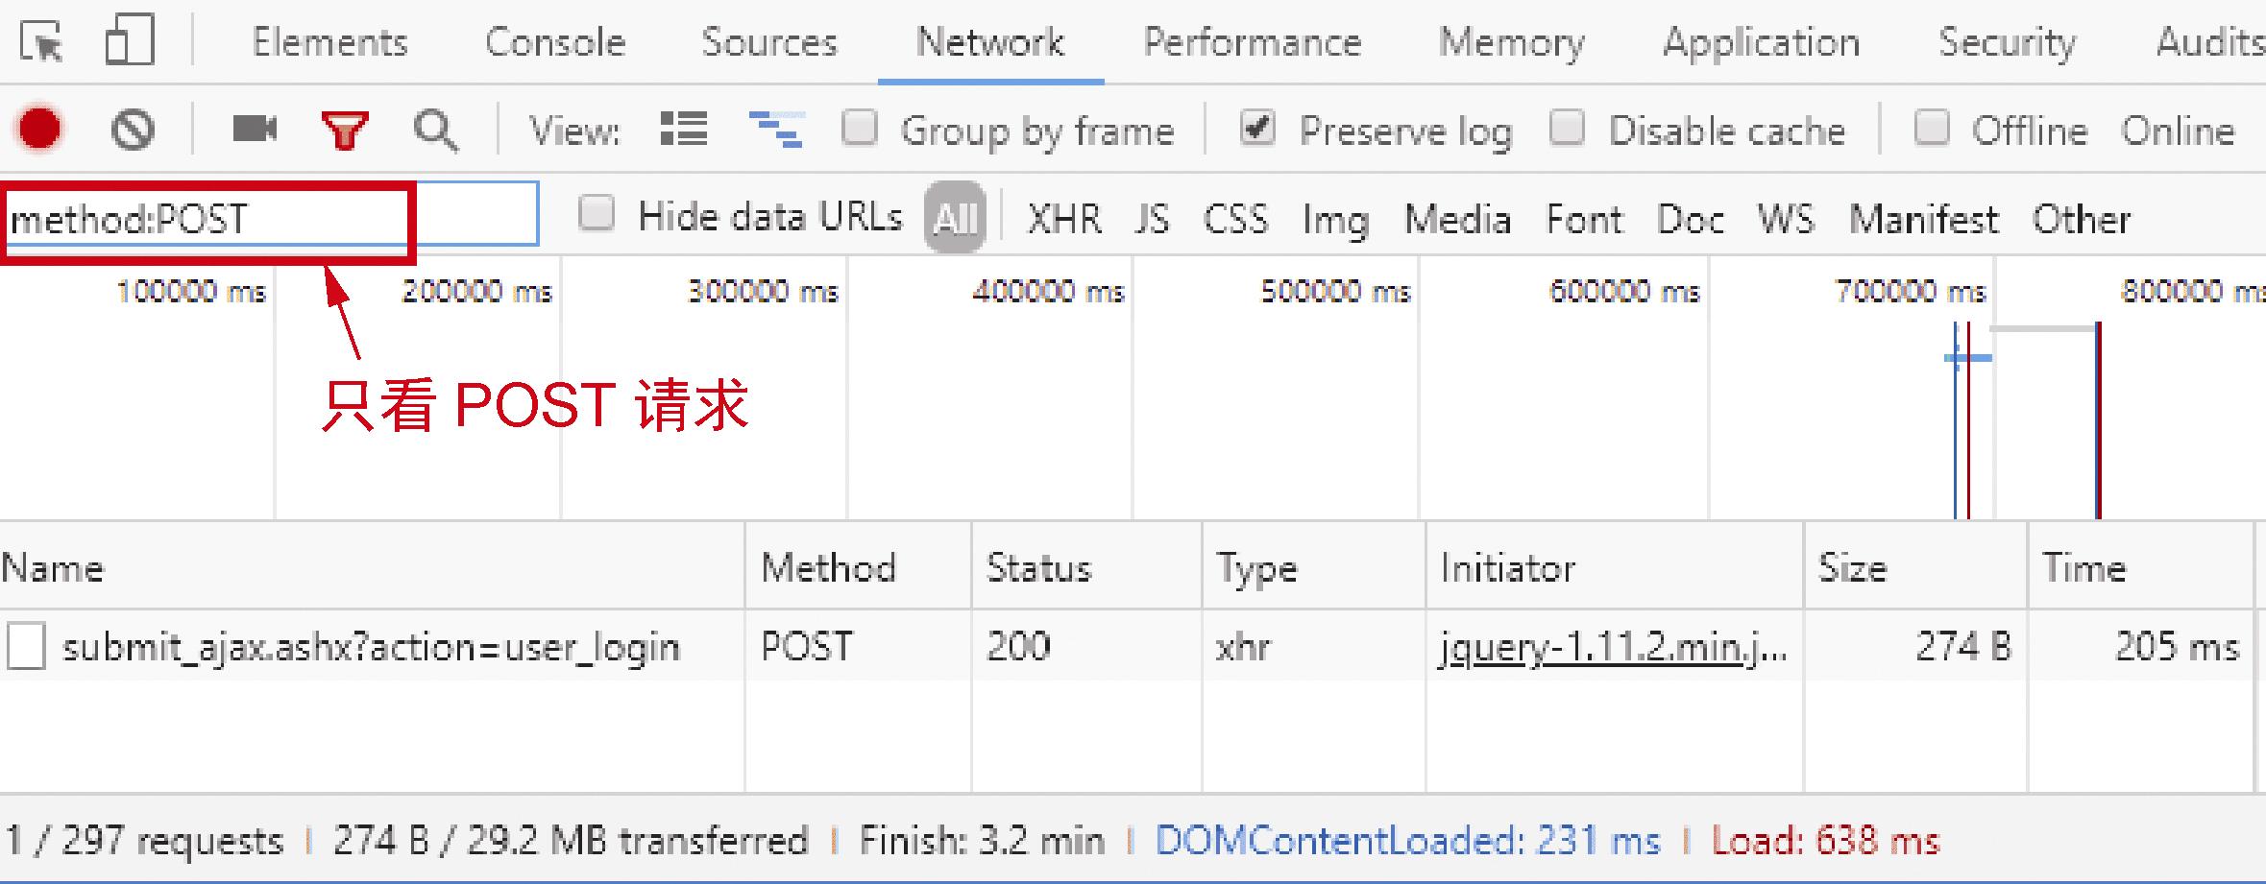Switch network to Offline mode
Image resolution: width=2266 pixels, height=884 pixels.
click(1930, 128)
